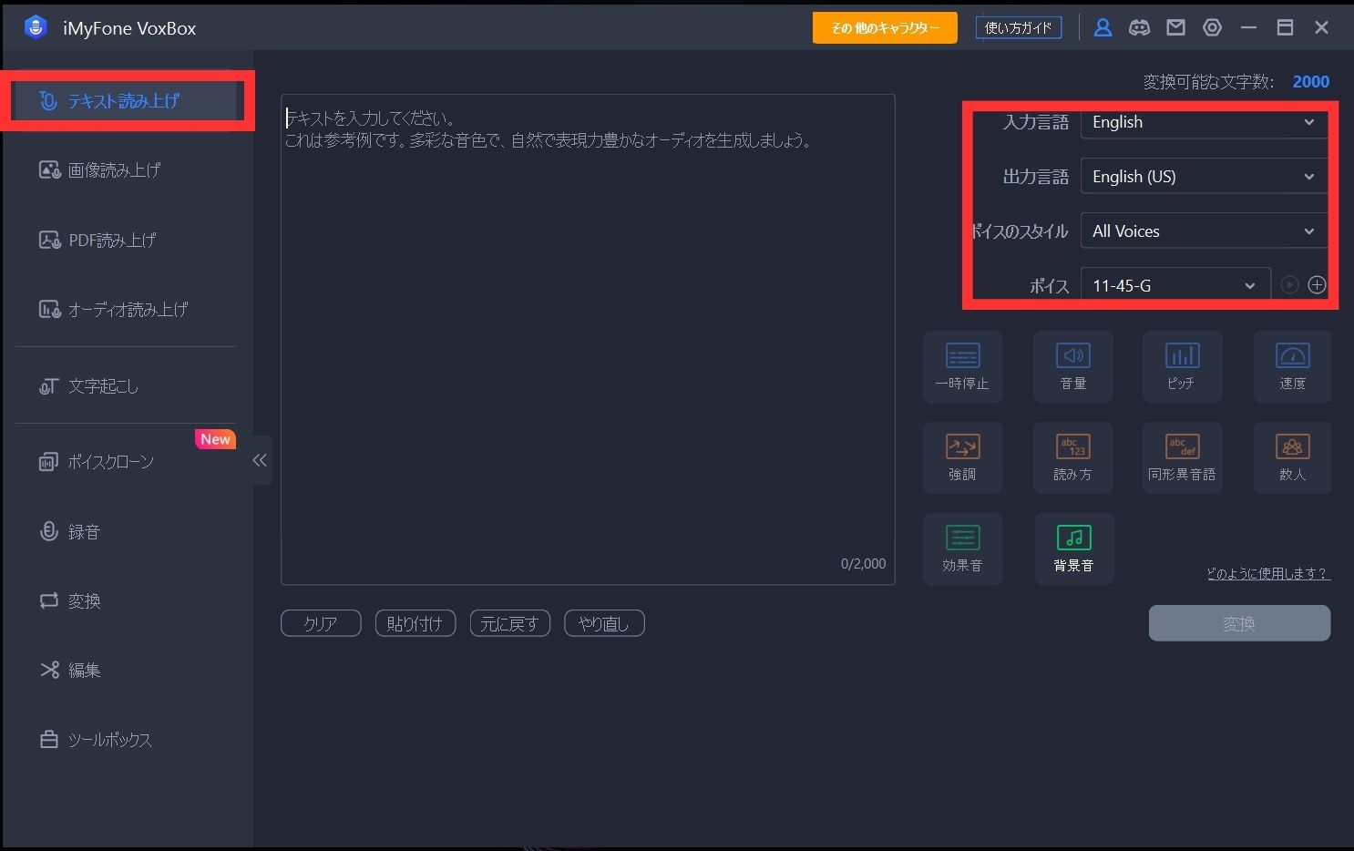Expand the 入力言語 English dropdown

tap(1203, 122)
